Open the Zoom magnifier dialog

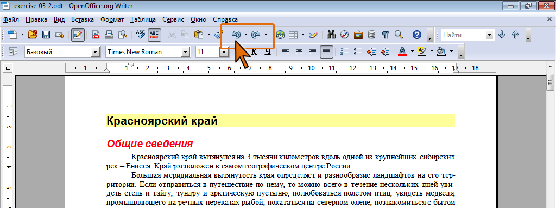pos(399,35)
